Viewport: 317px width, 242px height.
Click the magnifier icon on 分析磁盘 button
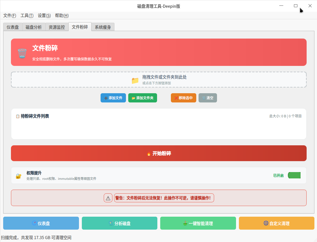111,223
